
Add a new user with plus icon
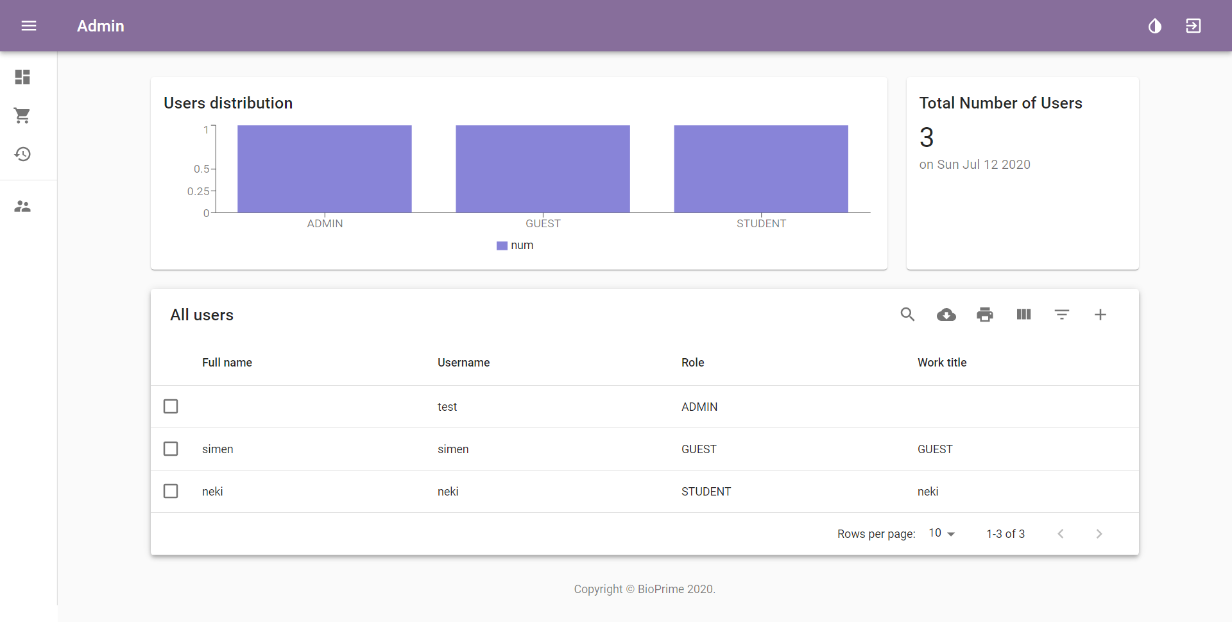pyautogui.click(x=1100, y=315)
